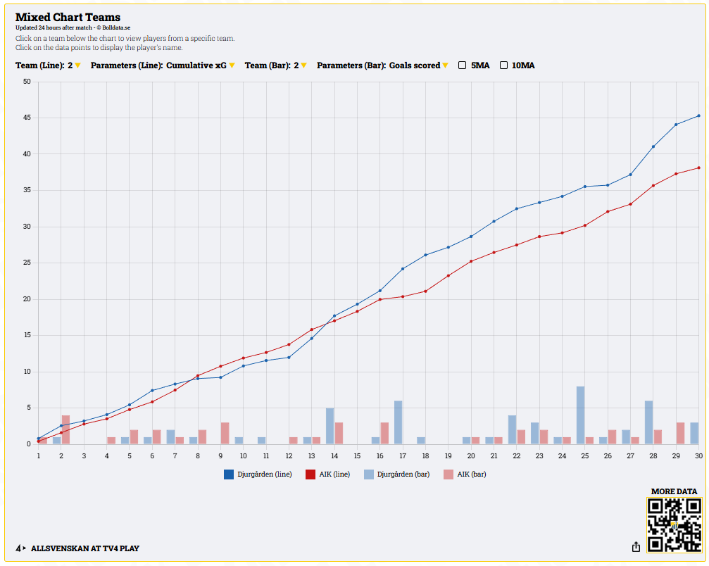Click the Djurgården (bar) legend color swatch
The image size is (709, 566).
click(369, 474)
